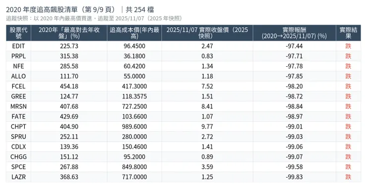Click the 股票代號 column header
This screenshot has height=188, width=367.
pyautogui.click(x=18, y=33)
